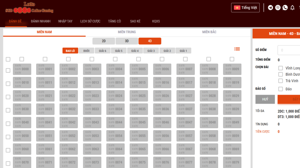Screen dimensions: 300x168
Task: Select number tile 0044
Action: click(115, 123)
